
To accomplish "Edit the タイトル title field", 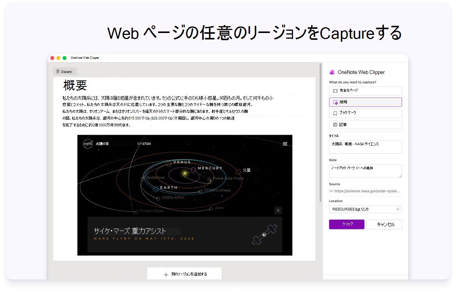I will (x=365, y=147).
